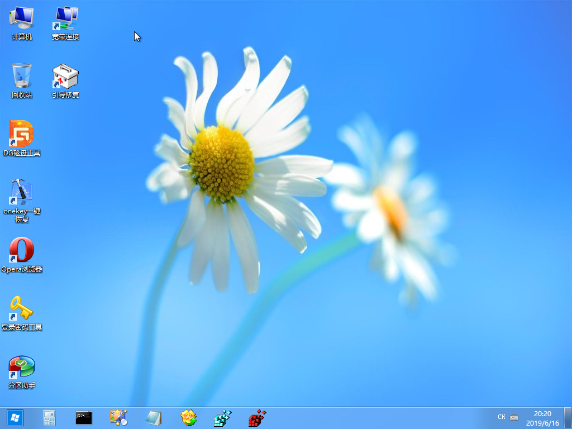Open the command prompt taskbar icon
The width and height of the screenshot is (572, 429).
(84, 418)
